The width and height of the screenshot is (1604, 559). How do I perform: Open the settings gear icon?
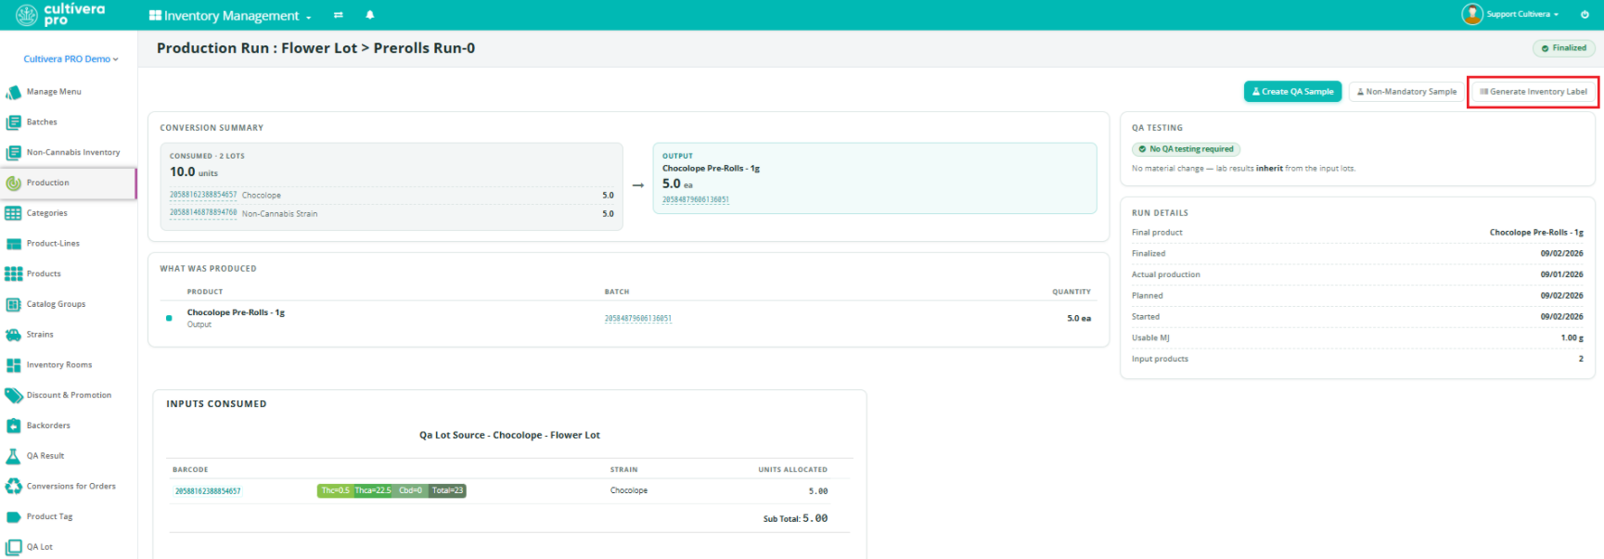tap(1585, 15)
